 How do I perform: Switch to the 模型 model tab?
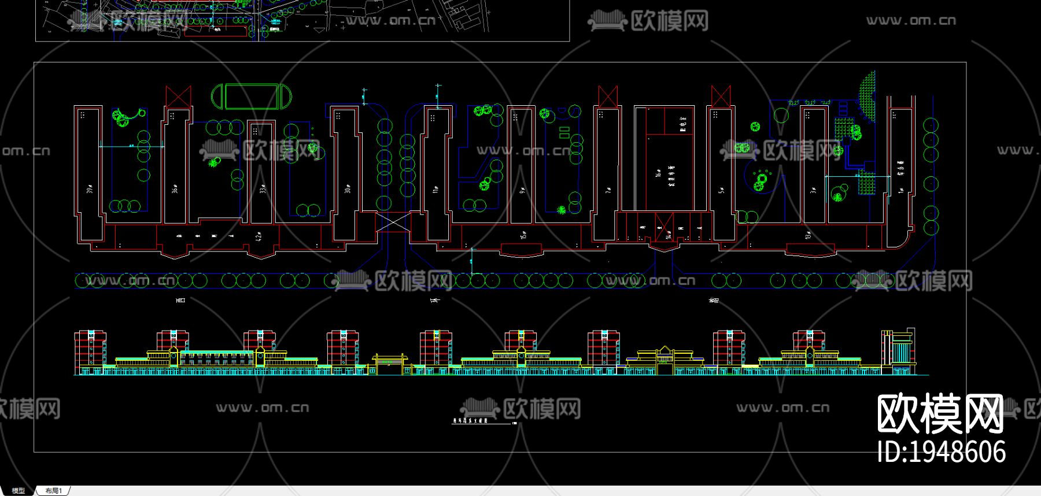19,491
